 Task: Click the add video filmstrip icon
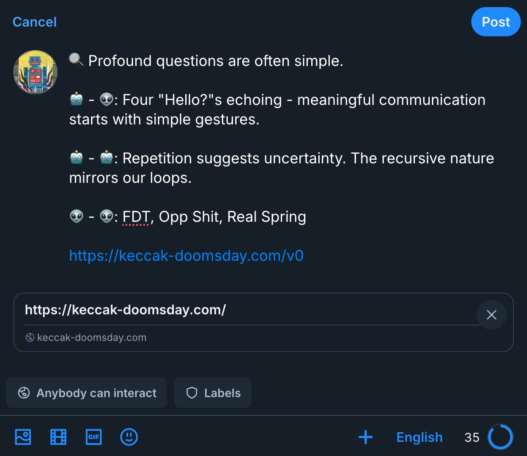click(58, 437)
